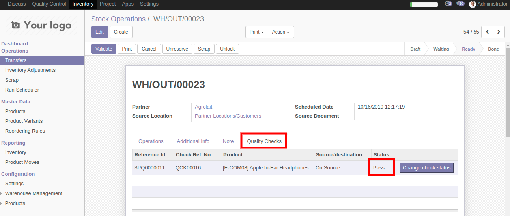
Task: Click the Unreserve button
Action: [x=177, y=49]
